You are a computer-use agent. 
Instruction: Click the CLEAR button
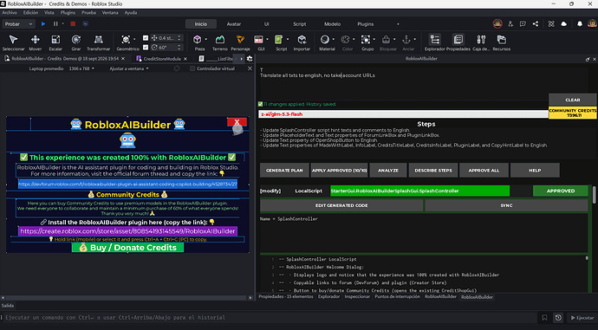(x=573, y=100)
